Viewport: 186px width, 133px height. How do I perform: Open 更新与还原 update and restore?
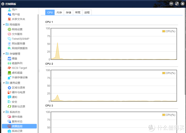pos(18,106)
